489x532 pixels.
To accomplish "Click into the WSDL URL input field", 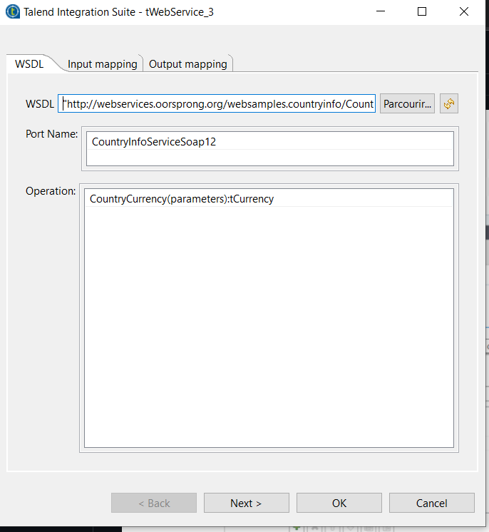I will point(217,103).
